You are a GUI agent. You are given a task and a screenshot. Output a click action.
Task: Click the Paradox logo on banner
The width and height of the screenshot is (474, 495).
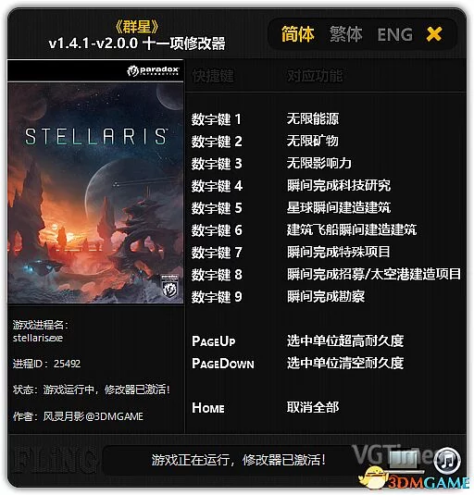pos(153,70)
